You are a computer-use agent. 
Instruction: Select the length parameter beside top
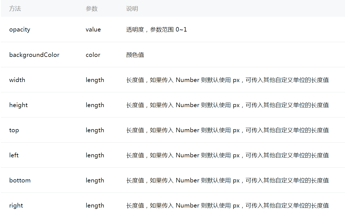(x=95, y=130)
